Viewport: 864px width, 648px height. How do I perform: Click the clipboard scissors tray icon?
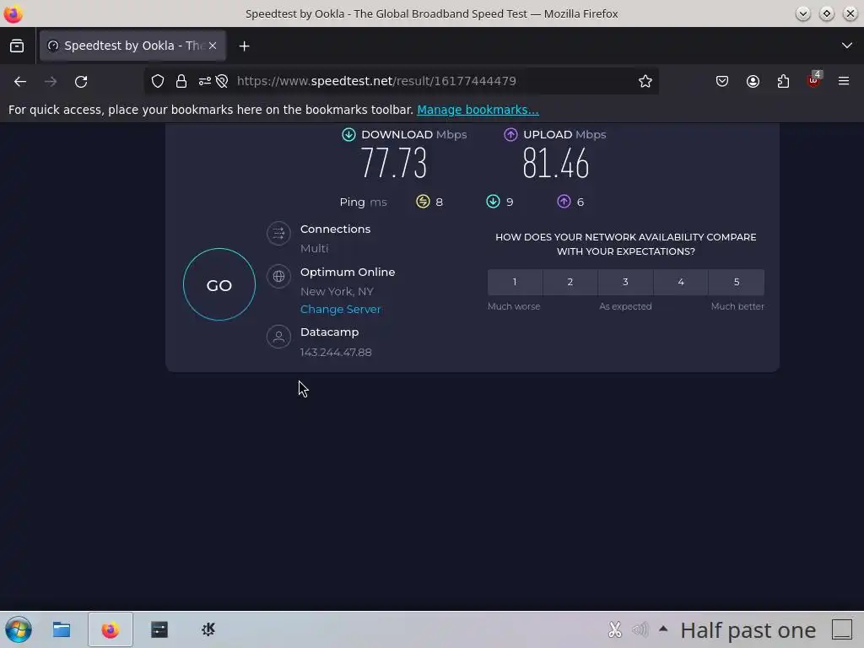coord(615,629)
